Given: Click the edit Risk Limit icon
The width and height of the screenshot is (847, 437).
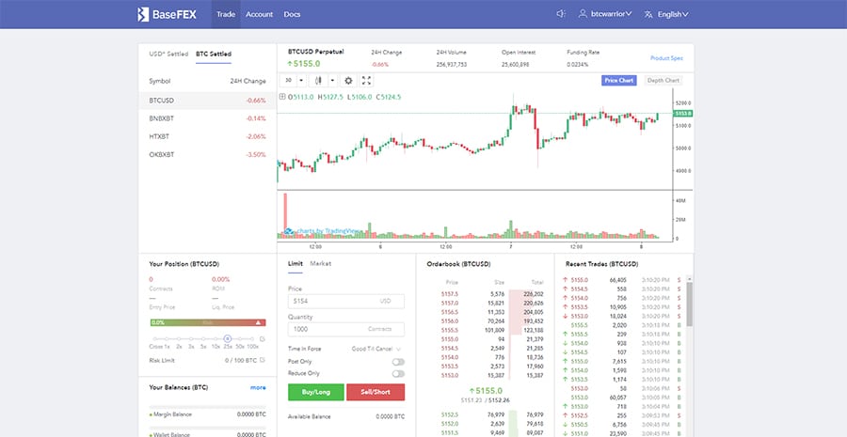Looking at the screenshot, I should click(261, 361).
